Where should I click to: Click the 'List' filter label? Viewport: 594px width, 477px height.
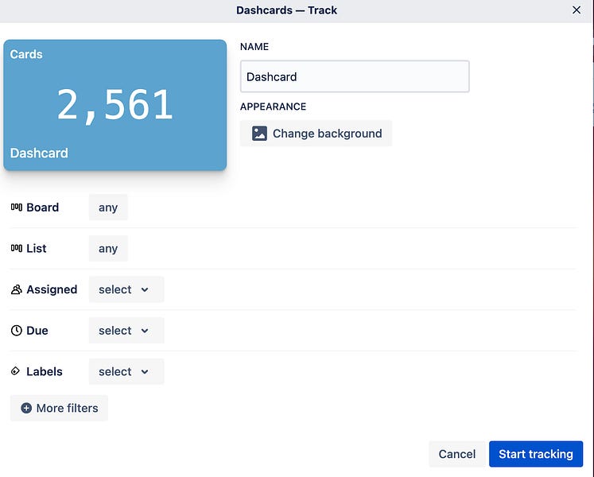click(x=37, y=249)
